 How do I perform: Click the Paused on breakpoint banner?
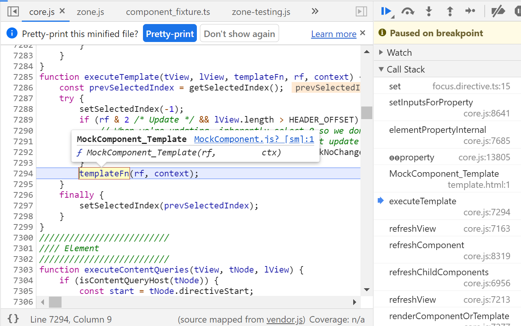coord(448,33)
